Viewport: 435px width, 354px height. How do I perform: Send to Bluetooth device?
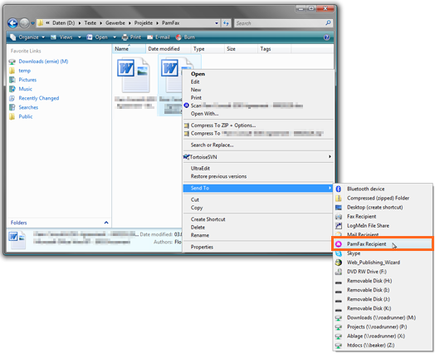click(x=383, y=189)
